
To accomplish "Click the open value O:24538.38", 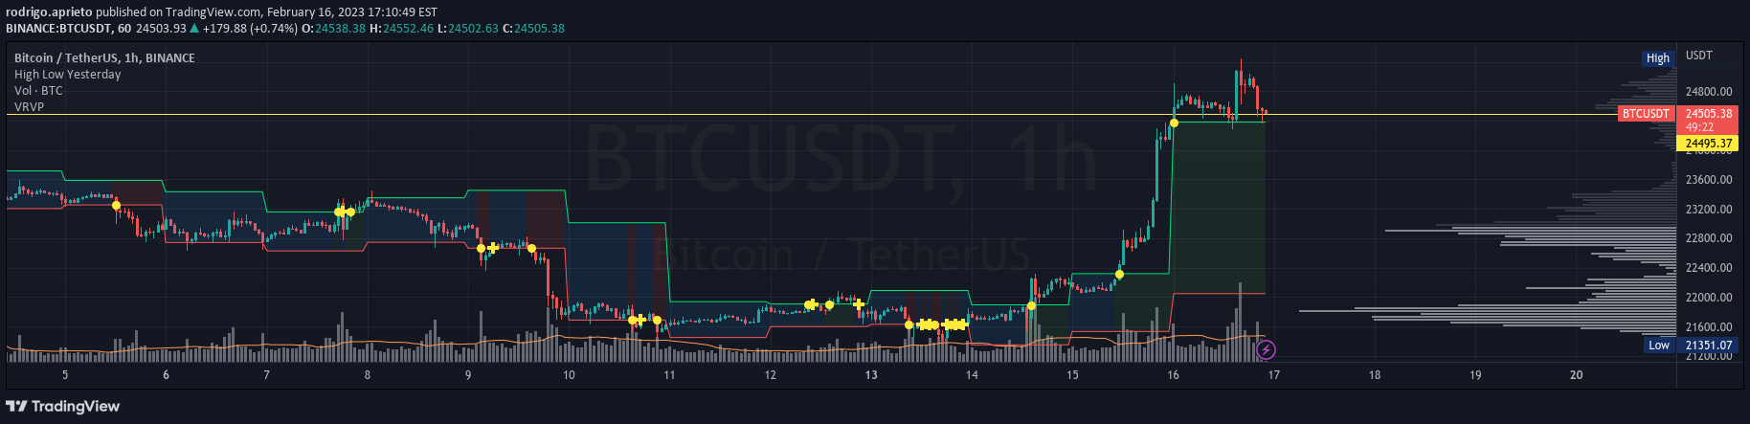I will click(x=333, y=29).
